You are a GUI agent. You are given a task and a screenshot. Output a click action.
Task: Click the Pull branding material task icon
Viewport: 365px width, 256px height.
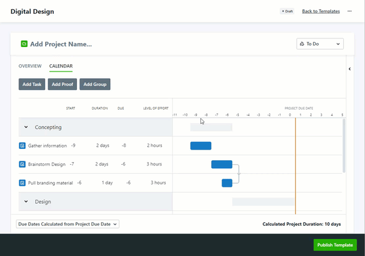click(x=22, y=183)
